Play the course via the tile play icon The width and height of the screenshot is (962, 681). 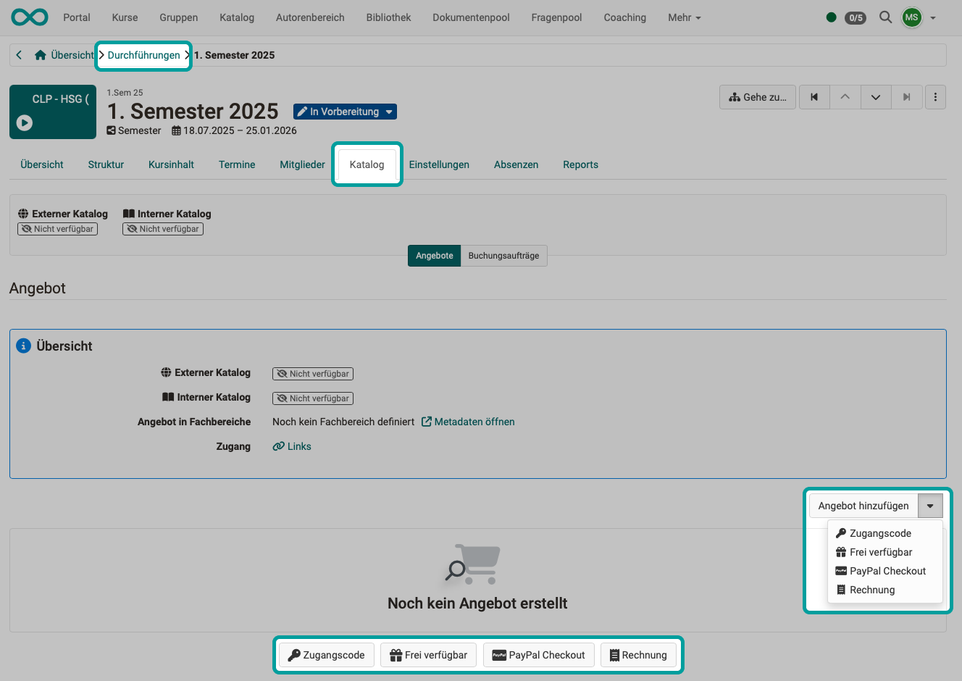point(24,122)
